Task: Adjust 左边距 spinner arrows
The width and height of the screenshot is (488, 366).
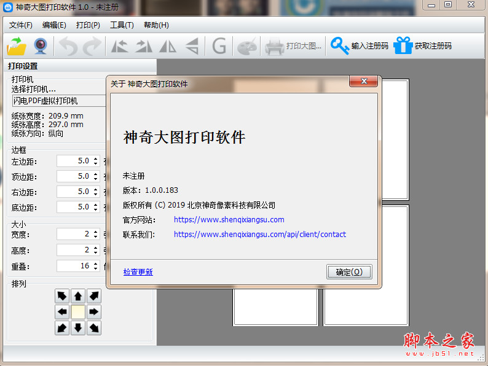Action: pos(96,161)
